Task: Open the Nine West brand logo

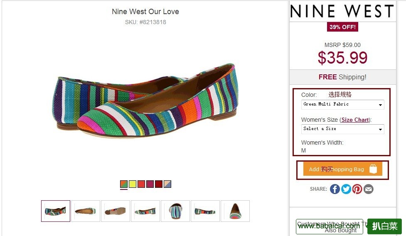Action: click(342, 11)
